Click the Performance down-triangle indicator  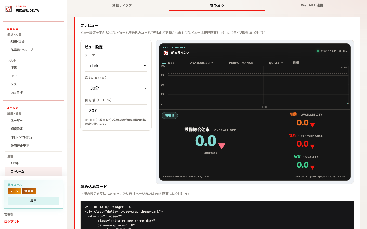(312, 146)
